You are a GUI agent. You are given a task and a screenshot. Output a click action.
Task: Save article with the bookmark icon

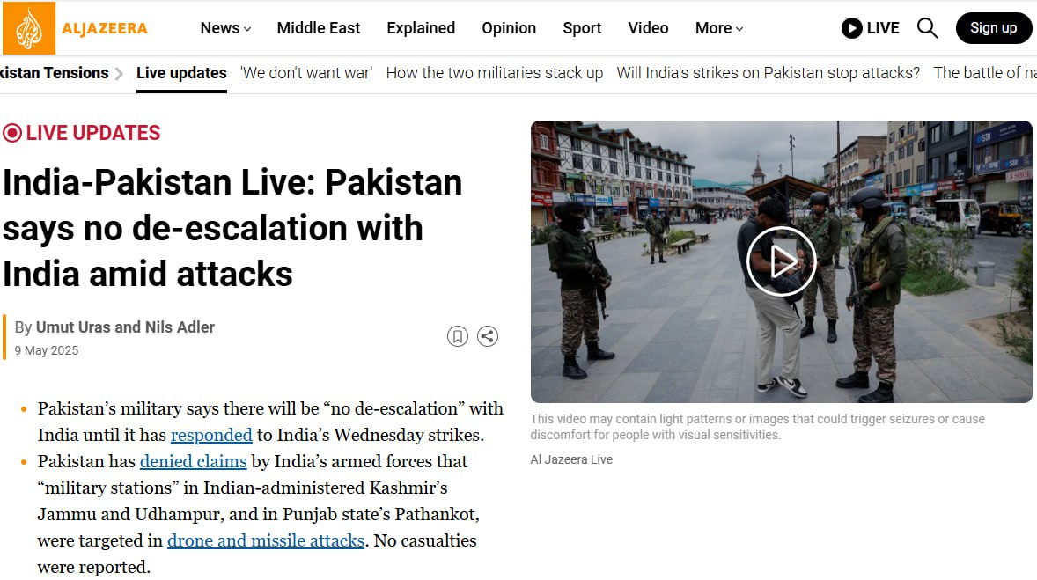(x=458, y=336)
